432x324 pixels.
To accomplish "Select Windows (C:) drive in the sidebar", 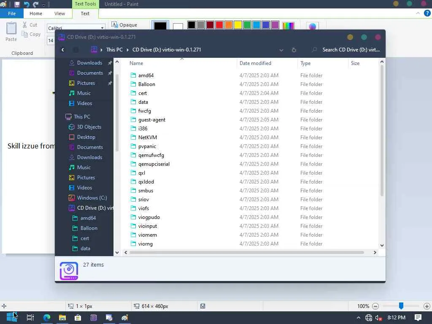I will point(92,198).
